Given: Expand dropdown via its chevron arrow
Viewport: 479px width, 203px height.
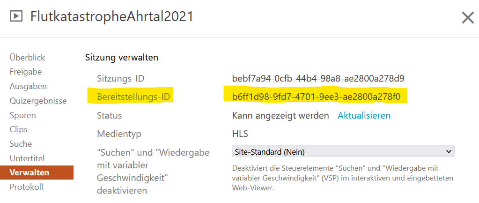Looking at the screenshot, I should coord(449,151).
